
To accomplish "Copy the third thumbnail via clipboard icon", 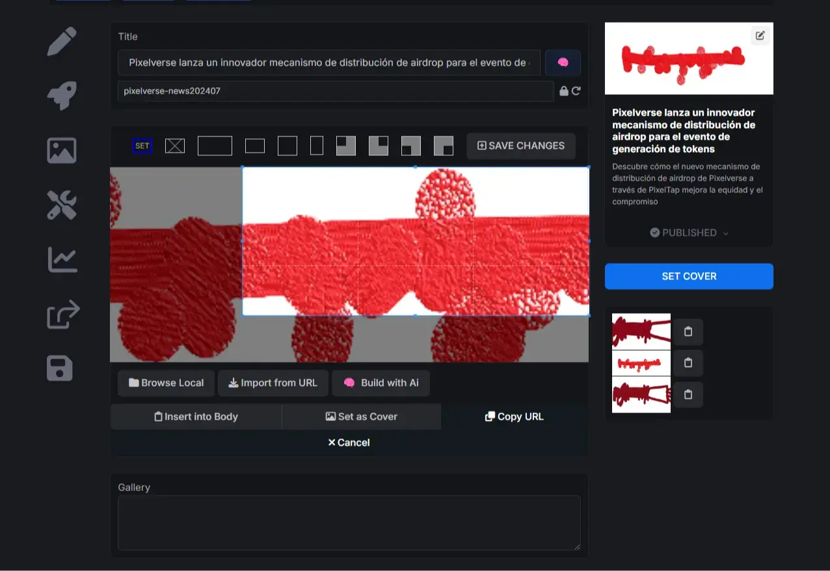I will 688,394.
